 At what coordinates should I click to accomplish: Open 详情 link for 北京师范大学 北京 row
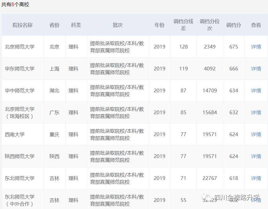coord(256,47)
